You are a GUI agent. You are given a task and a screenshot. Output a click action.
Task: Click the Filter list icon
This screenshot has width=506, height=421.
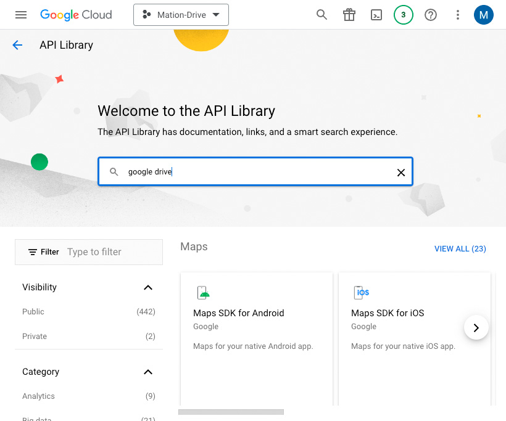pyautogui.click(x=33, y=252)
